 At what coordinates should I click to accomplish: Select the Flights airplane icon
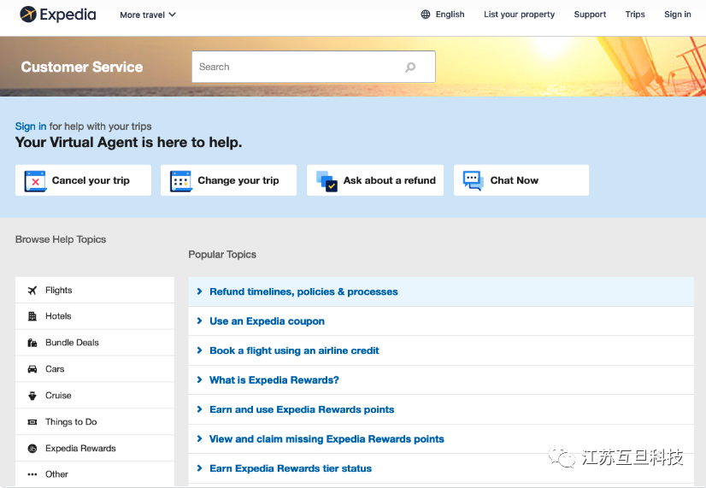(x=32, y=291)
